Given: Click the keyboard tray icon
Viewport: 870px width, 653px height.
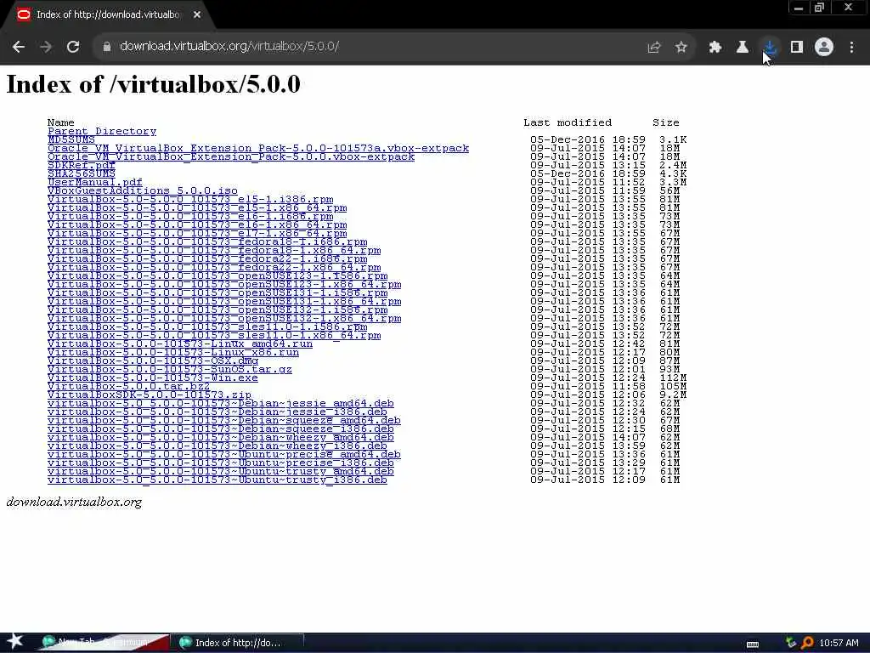Looking at the screenshot, I should 753,644.
